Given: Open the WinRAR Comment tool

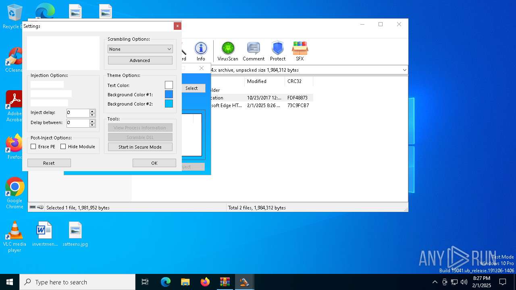Looking at the screenshot, I should pyautogui.click(x=254, y=51).
